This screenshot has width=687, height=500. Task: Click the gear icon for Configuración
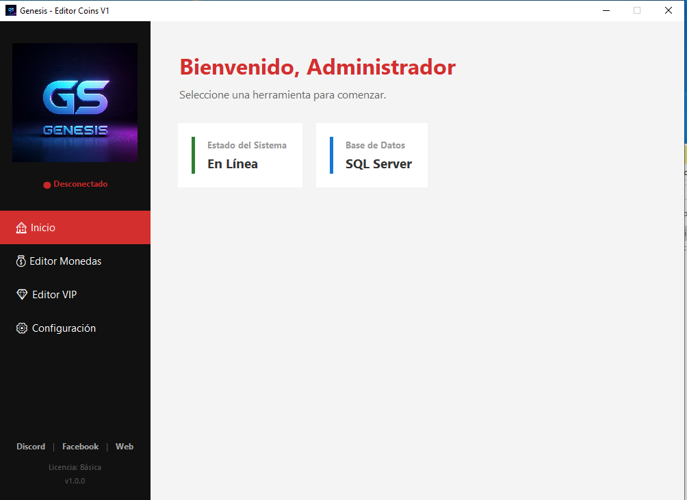(21, 328)
